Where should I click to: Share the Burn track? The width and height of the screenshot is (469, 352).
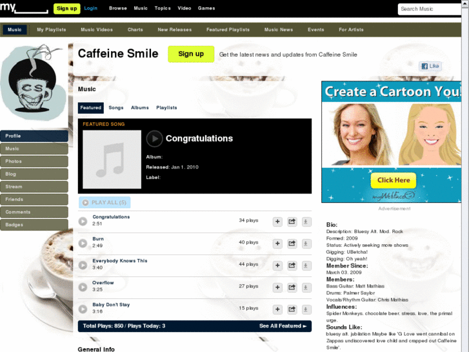coord(292,243)
